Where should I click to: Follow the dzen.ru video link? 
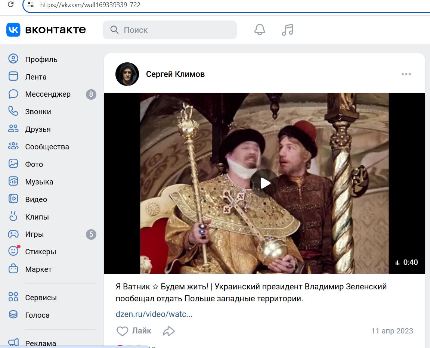click(x=154, y=314)
